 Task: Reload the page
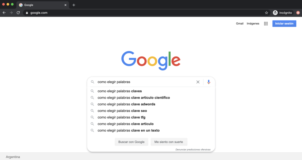[x=18, y=13]
